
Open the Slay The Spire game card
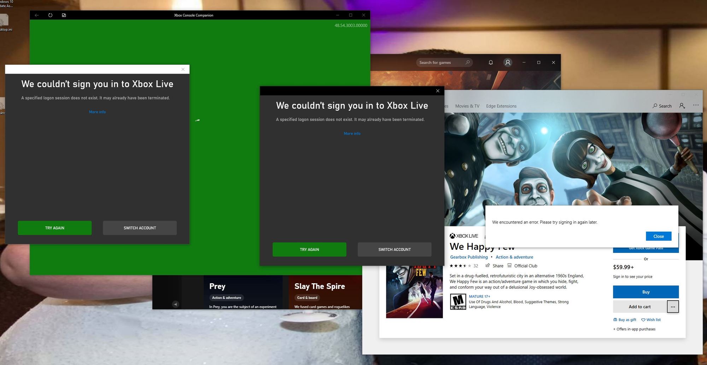(325, 292)
